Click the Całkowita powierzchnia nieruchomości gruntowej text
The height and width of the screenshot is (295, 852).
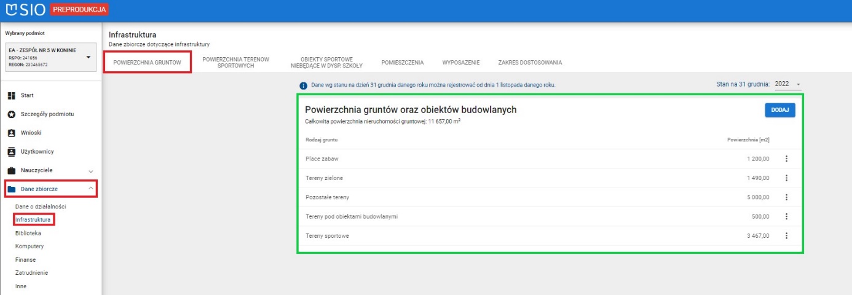tap(383, 121)
